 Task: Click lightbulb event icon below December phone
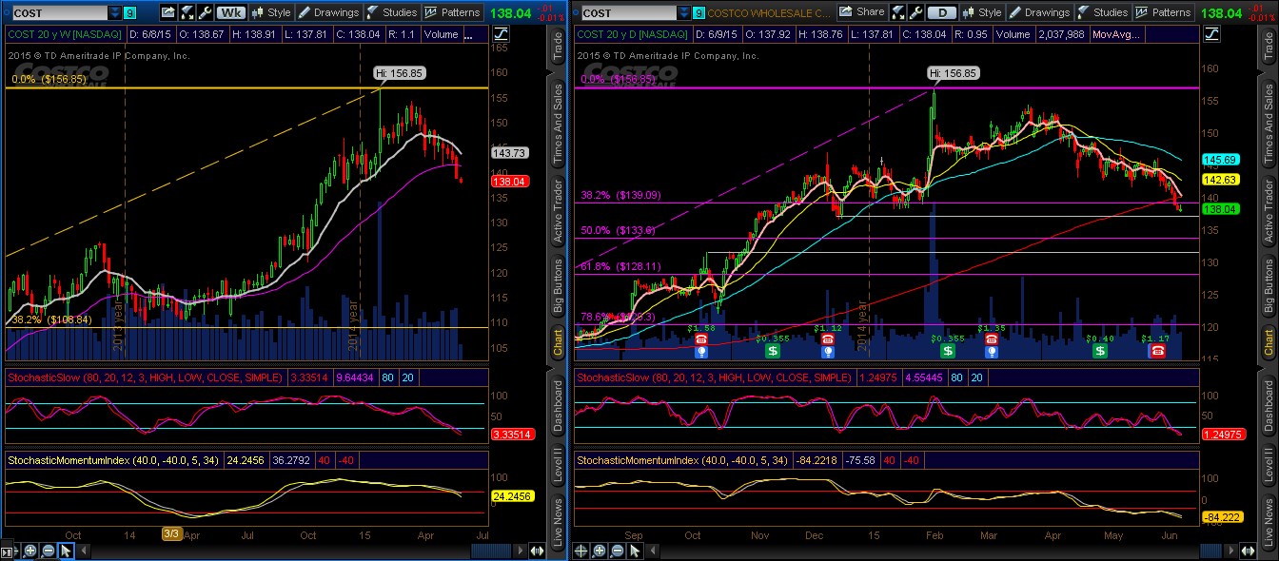point(829,351)
